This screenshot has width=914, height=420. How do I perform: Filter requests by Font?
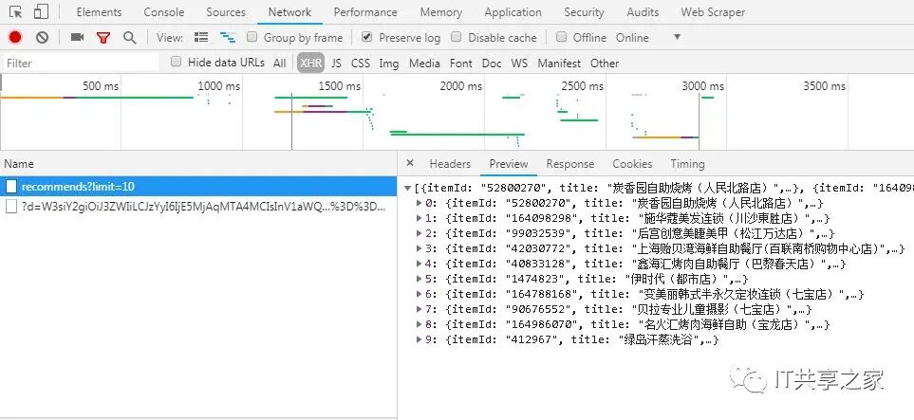(x=461, y=63)
